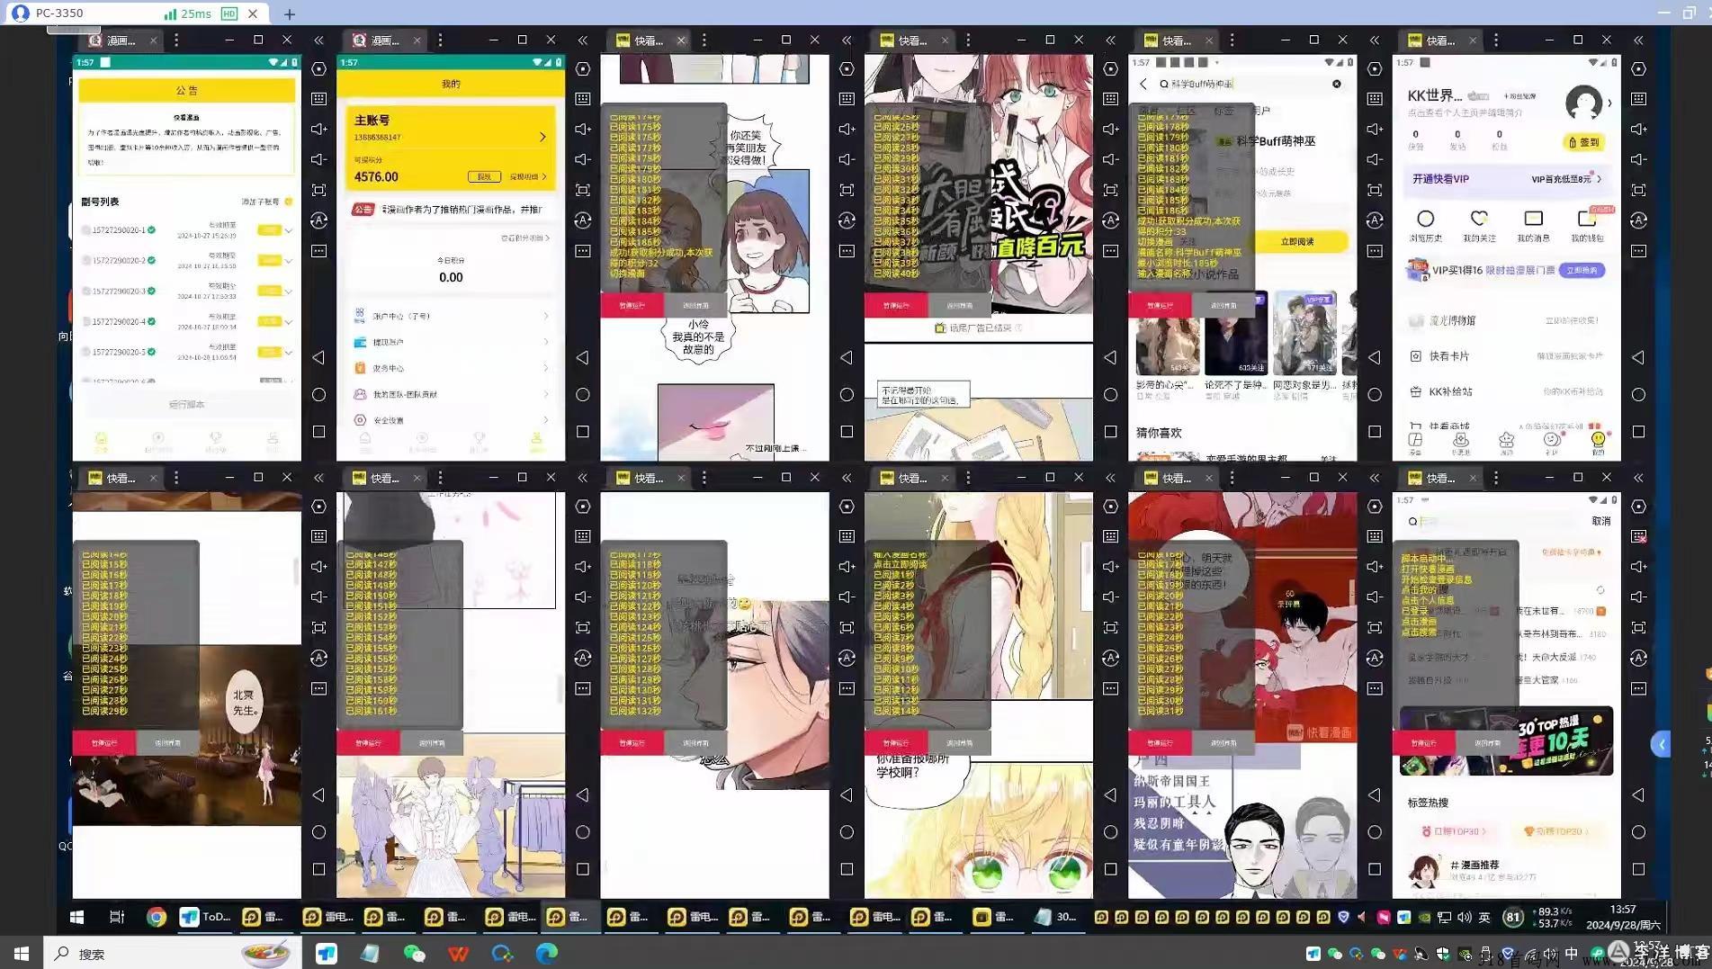Fullscreen icon beside the 你还笑 comic emulator

847,190
